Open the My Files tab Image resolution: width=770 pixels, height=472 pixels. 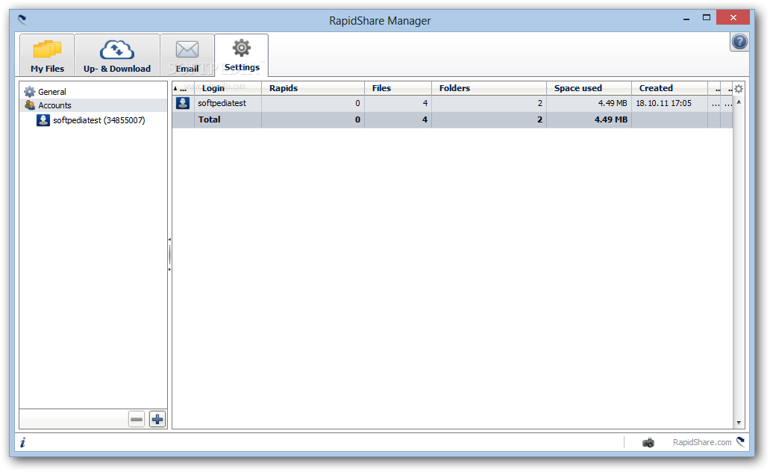click(x=47, y=55)
